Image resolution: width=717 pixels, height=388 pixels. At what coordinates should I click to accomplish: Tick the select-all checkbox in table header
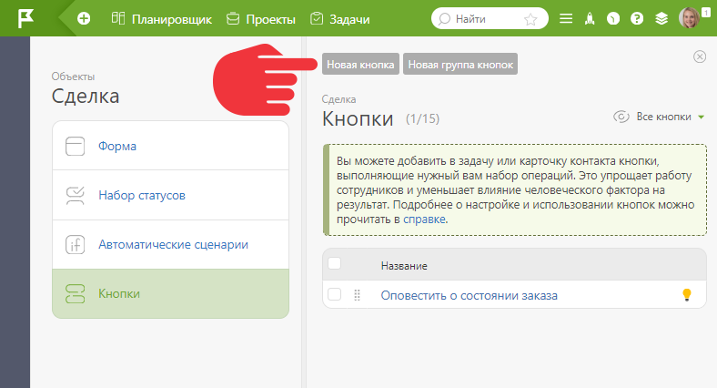335,263
